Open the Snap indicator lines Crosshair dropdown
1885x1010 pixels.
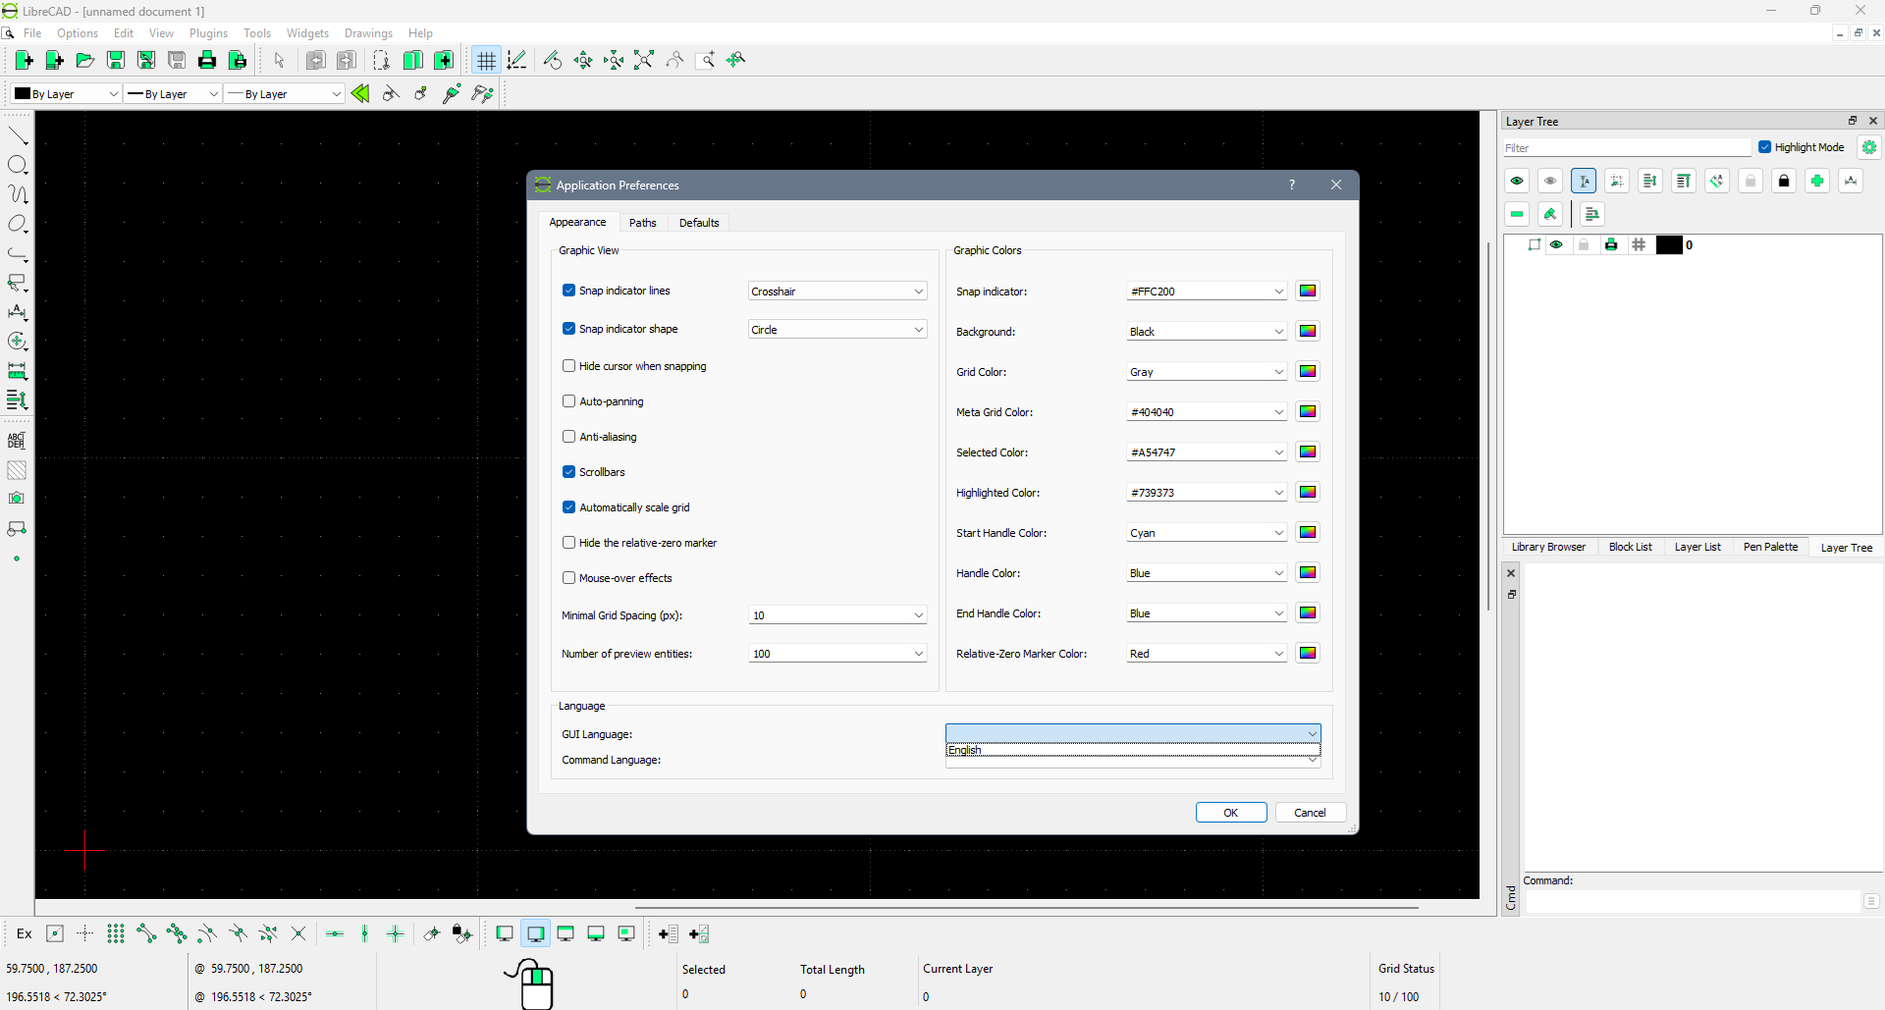tap(836, 292)
